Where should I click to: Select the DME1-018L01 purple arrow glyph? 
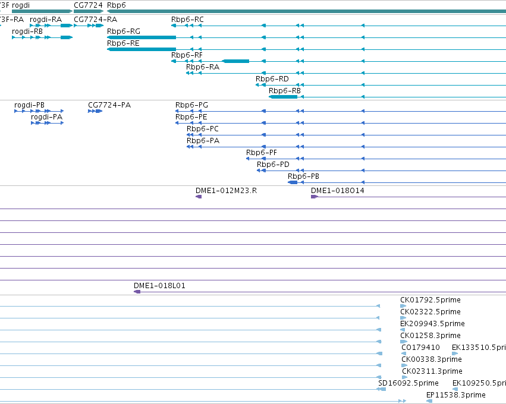coord(137,292)
